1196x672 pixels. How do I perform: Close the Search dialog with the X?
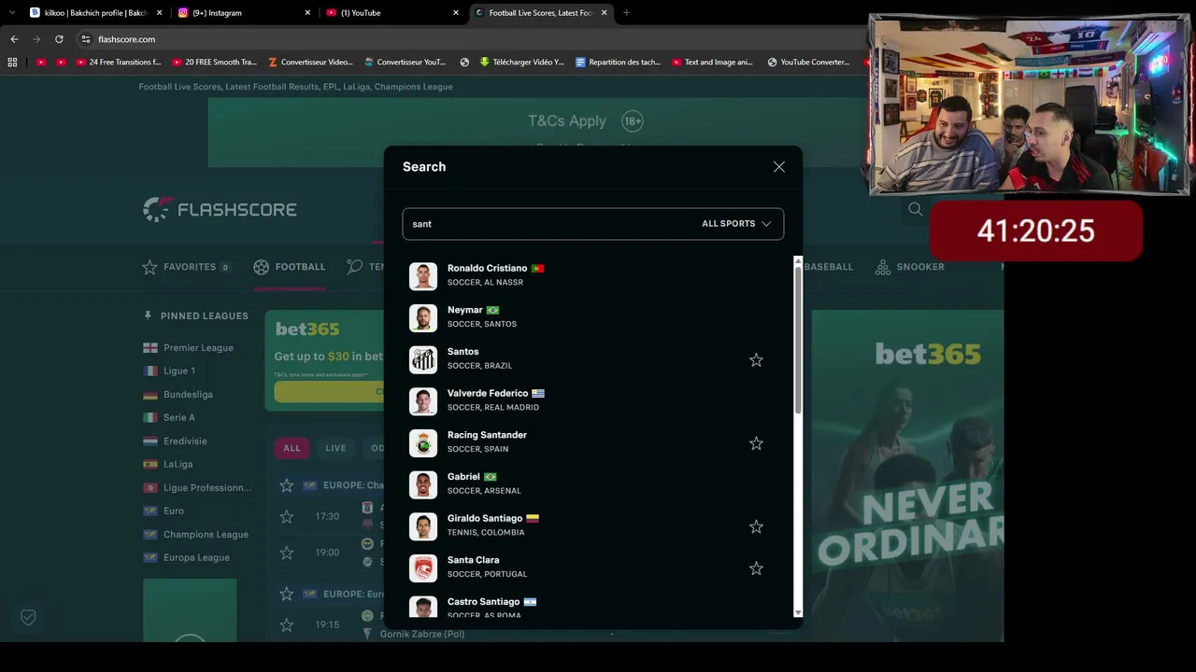779,167
